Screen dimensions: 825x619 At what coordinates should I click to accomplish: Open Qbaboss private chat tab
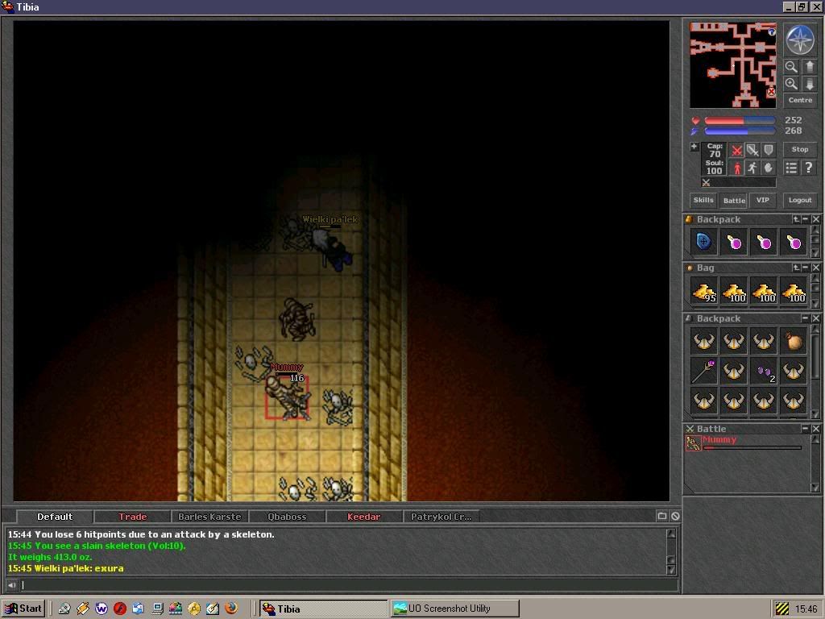tap(287, 517)
